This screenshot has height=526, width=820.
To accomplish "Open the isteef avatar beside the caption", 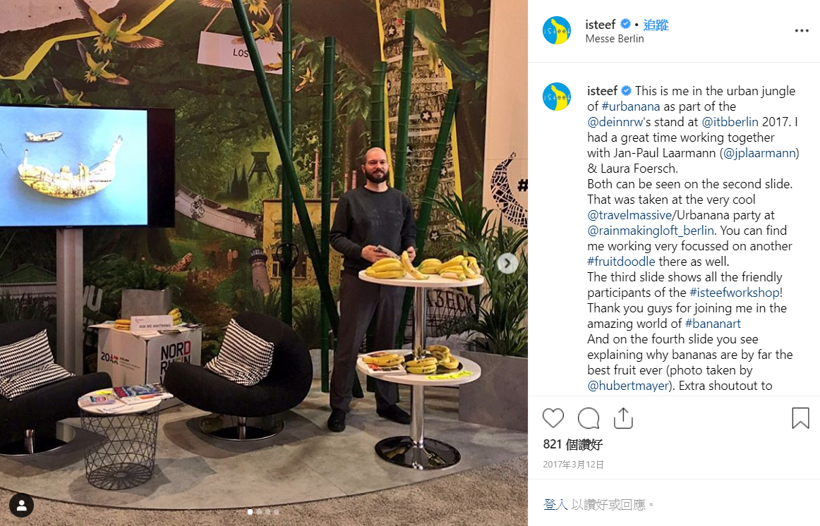I will click(x=557, y=97).
